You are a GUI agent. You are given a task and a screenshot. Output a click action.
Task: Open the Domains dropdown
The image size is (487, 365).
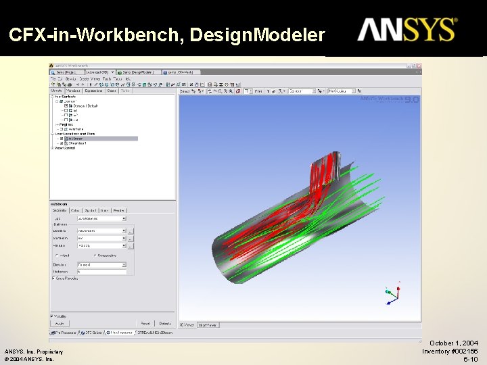124,231
